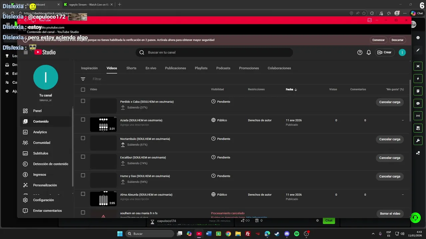426x239 pixels.
Task: Click the YouTube Studio logo
Action: coord(45,52)
